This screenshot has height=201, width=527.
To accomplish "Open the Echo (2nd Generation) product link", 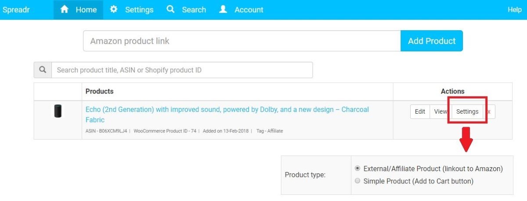I will [x=227, y=115].
